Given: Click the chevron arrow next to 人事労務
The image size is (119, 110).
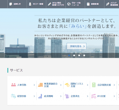Looking at the screenshot, I should pos(34,85).
